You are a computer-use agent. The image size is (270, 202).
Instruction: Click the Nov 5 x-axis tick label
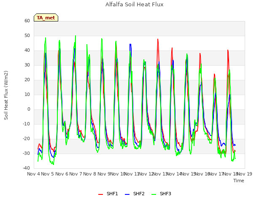tap(48, 174)
